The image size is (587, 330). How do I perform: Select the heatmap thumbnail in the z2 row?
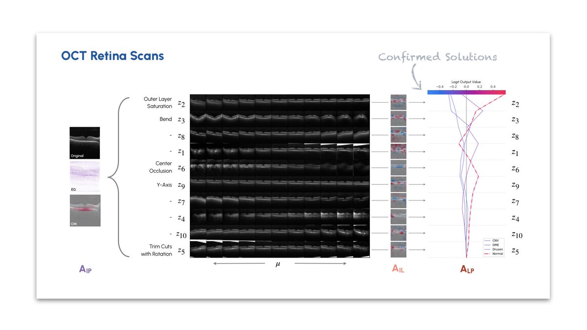point(399,102)
